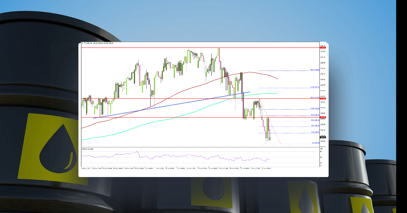Select the red resistance line at 123.67
407x213 pixels.
203,48
